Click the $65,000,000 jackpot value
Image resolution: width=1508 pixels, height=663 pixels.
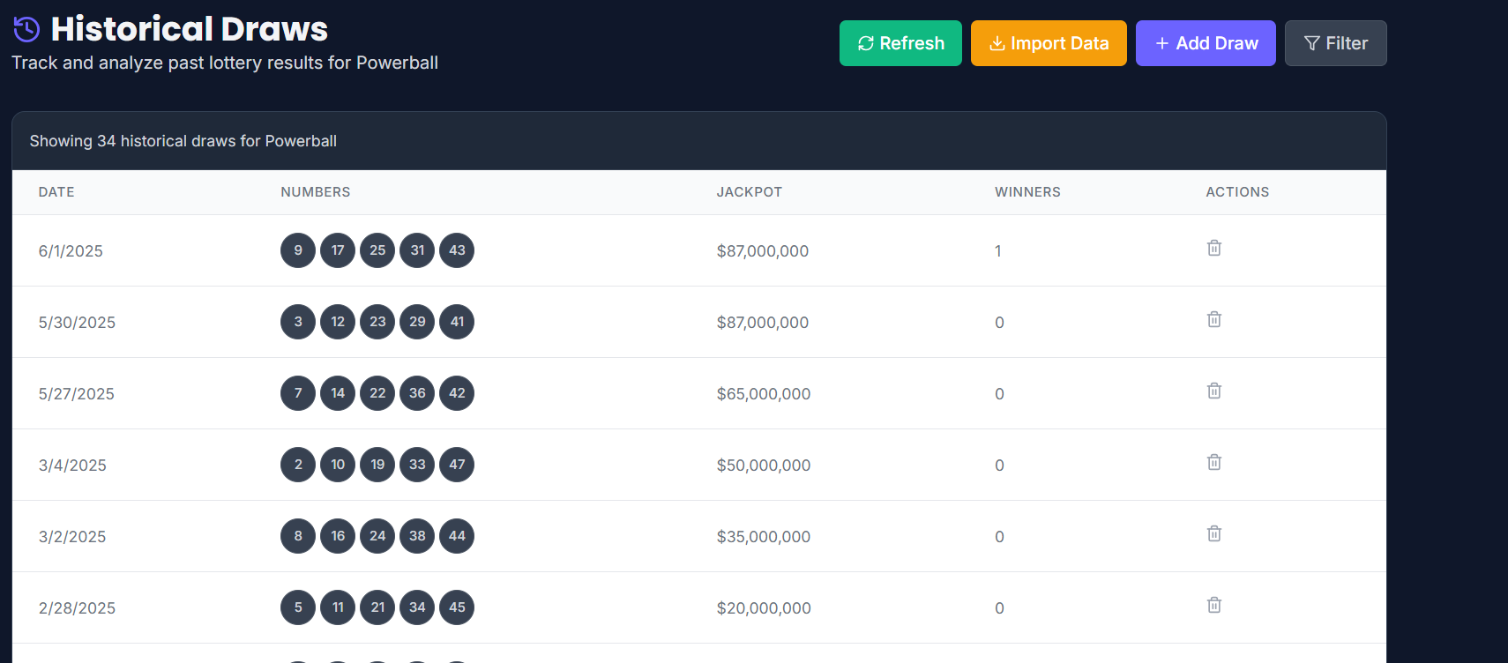(x=764, y=394)
